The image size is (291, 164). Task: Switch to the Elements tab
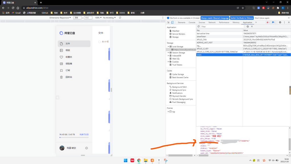click(182, 22)
